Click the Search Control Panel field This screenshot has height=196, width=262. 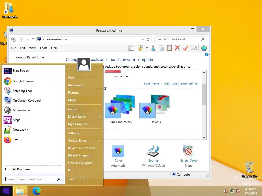[180, 39]
